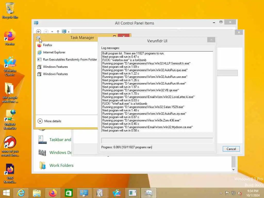Expand the address bar breadcrumb arrow
Image resolution: width=264 pixels, height=198 pixels.
pyautogui.click(x=69, y=32)
